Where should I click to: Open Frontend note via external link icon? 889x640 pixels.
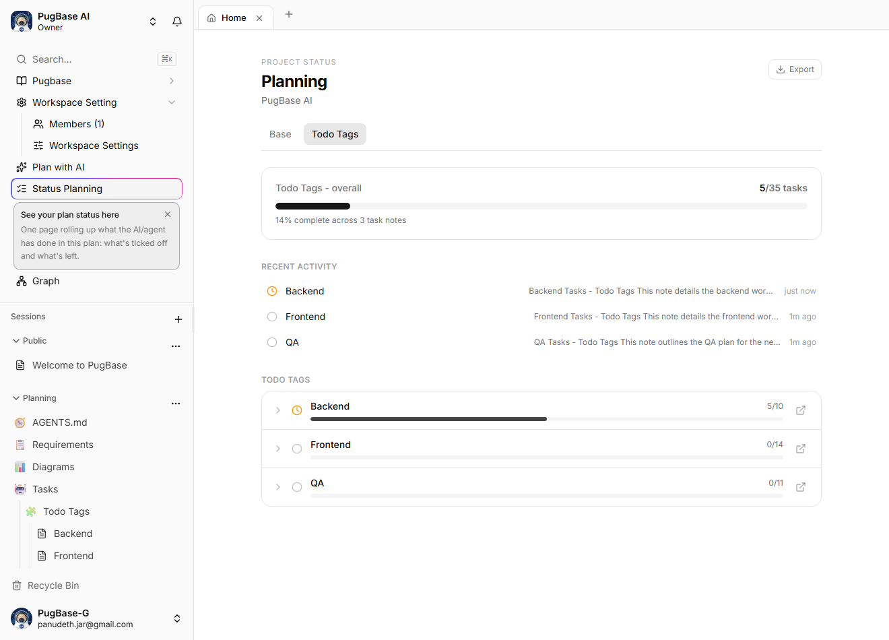pyautogui.click(x=801, y=449)
